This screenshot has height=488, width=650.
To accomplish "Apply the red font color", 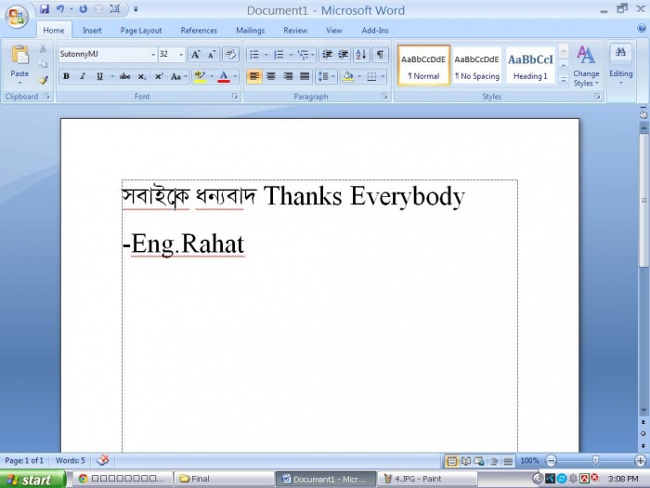I will click(224, 76).
